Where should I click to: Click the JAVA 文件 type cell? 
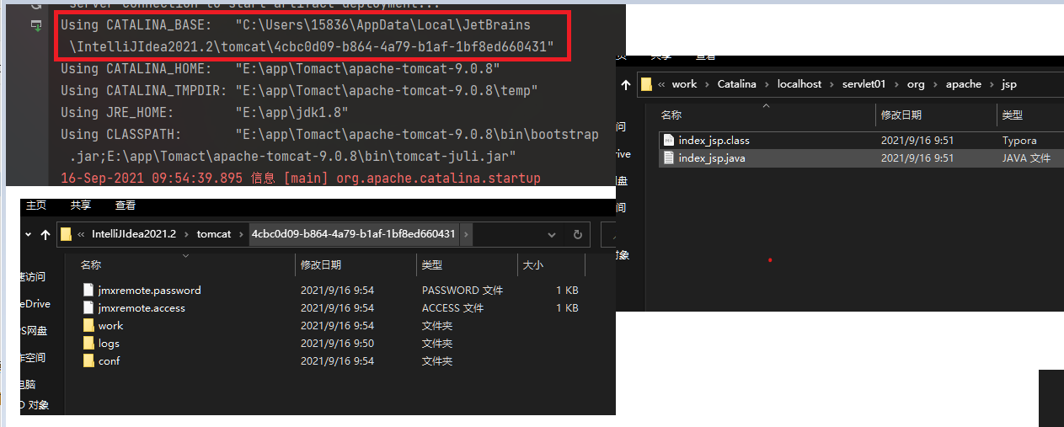pyautogui.click(x=1026, y=157)
